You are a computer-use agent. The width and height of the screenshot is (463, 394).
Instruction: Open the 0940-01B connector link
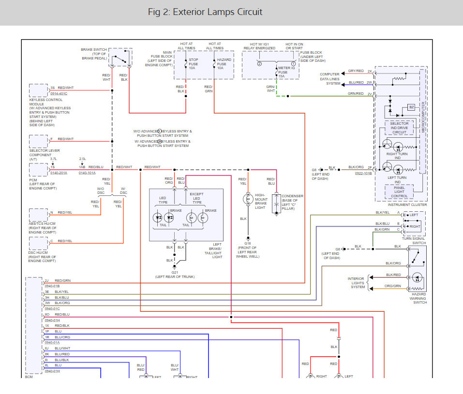(52, 286)
